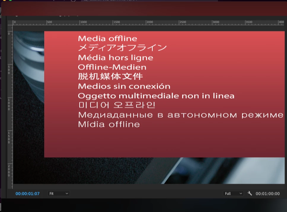Select the 'Mídia offline' Portuguese text line
Viewport: 287px width, 212px height.
pyautogui.click(x=109, y=125)
